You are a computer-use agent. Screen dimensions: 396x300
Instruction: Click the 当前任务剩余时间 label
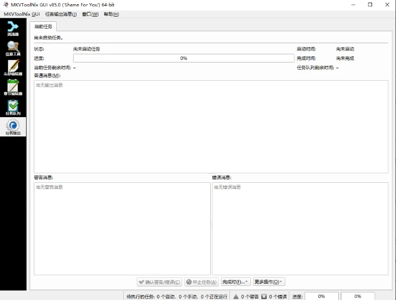tap(53, 68)
